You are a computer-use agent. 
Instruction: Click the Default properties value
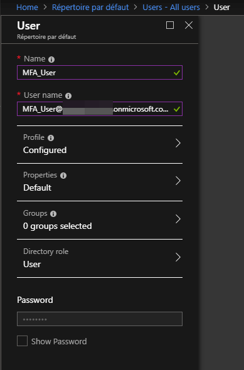tap(37, 188)
